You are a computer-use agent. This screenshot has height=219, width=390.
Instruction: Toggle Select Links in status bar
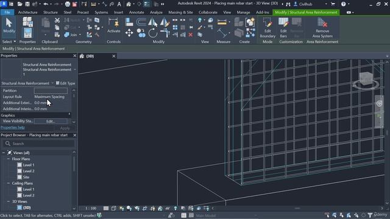(327, 215)
